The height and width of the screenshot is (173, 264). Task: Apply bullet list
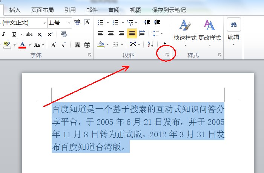[101, 22]
